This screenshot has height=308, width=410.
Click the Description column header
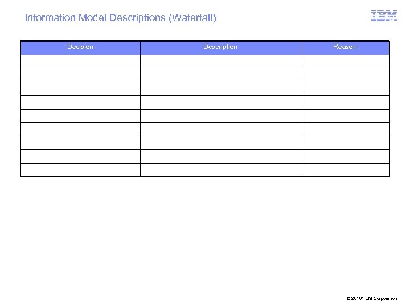click(220, 48)
